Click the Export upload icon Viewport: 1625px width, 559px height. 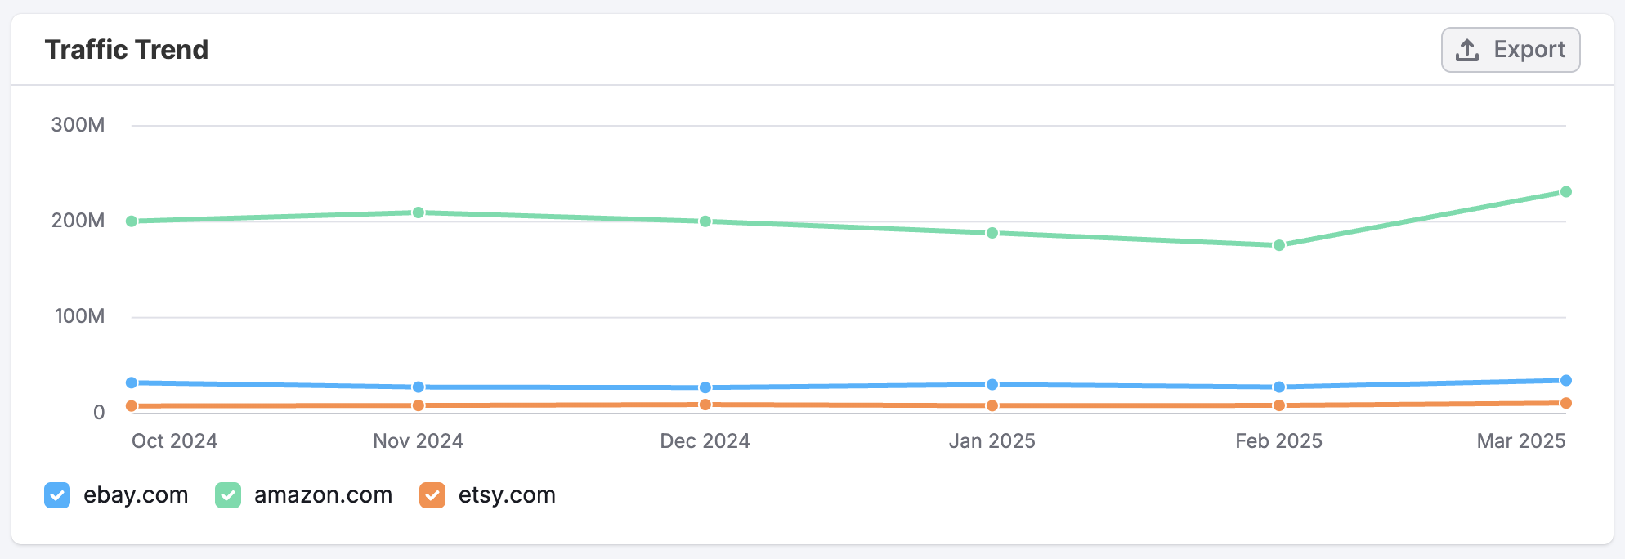click(x=1467, y=49)
